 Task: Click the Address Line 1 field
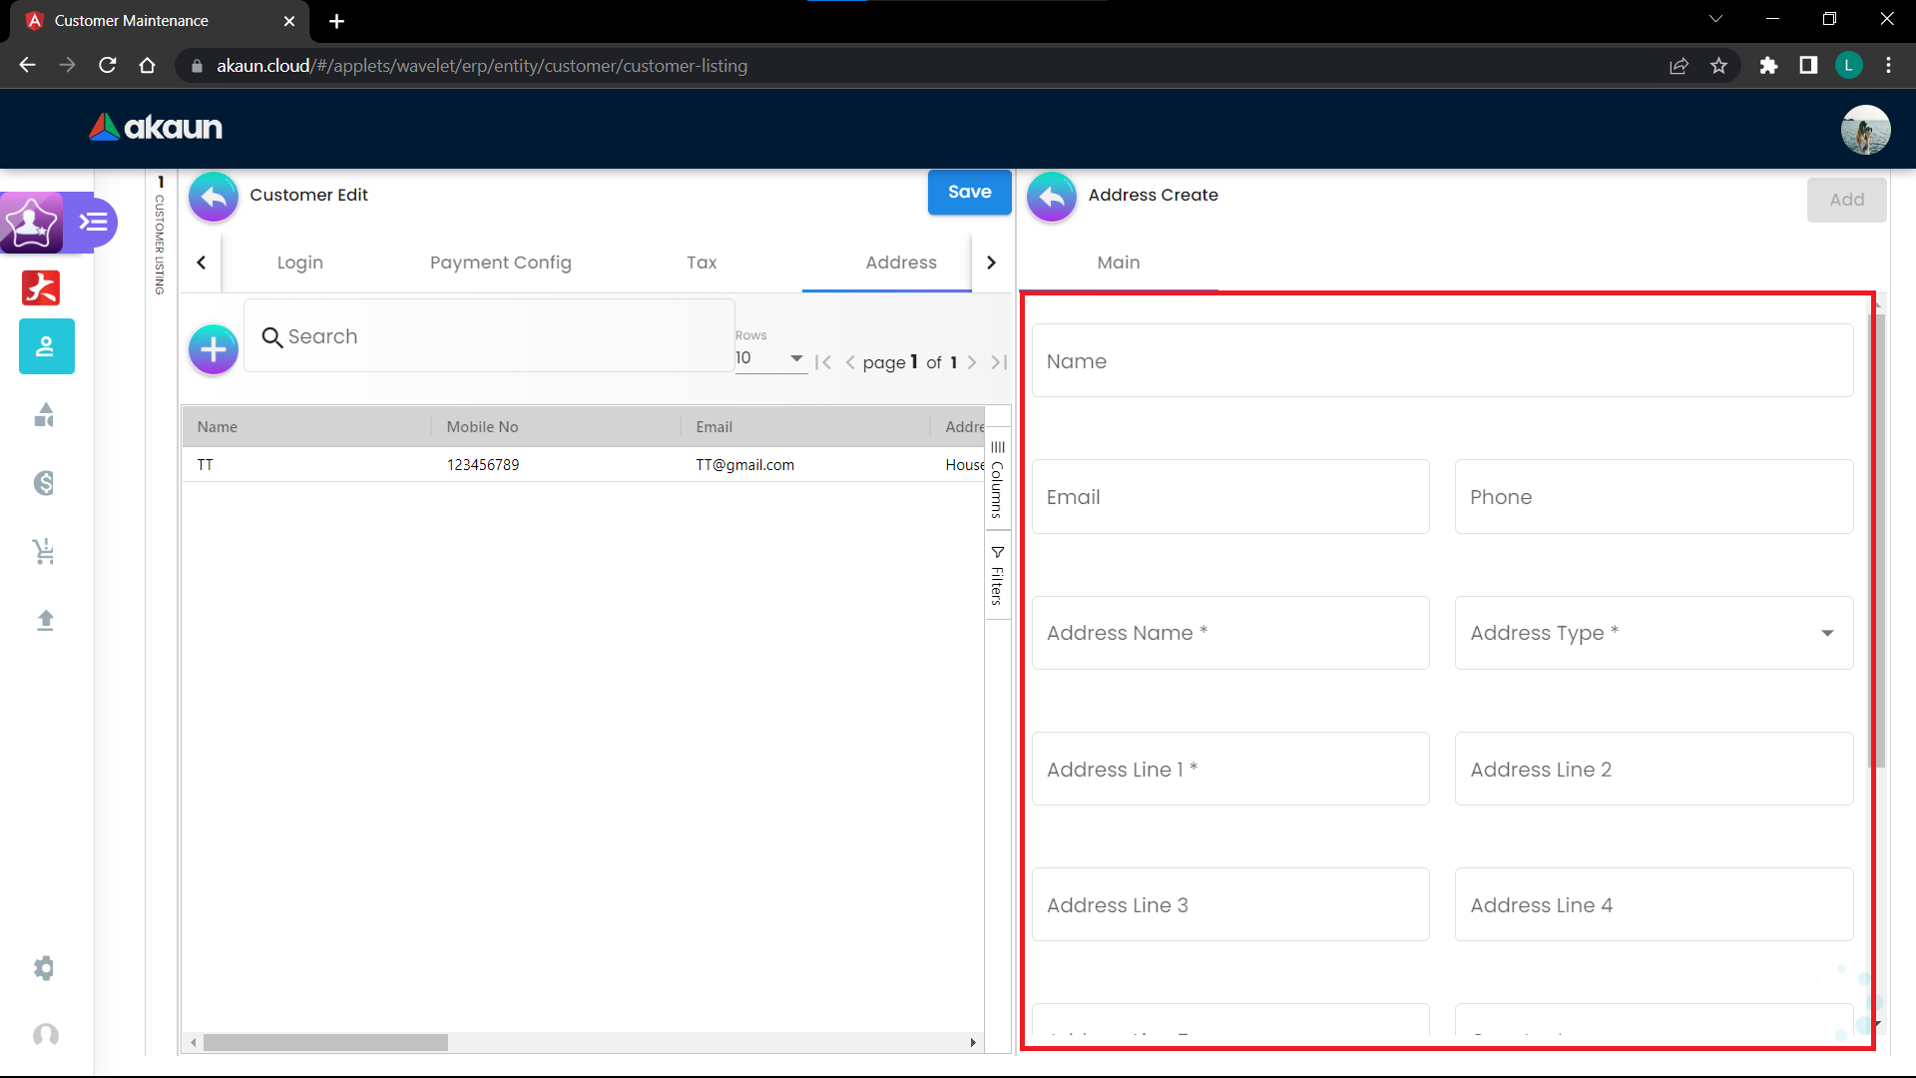click(1229, 770)
